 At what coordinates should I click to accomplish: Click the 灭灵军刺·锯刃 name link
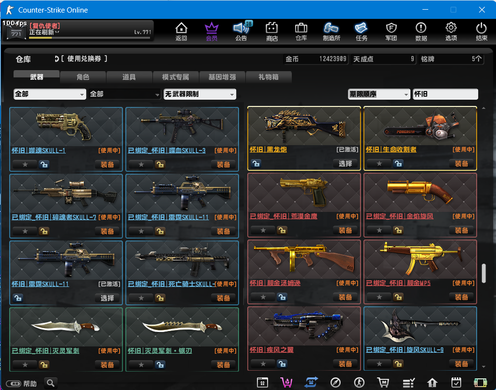pos(160,350)
